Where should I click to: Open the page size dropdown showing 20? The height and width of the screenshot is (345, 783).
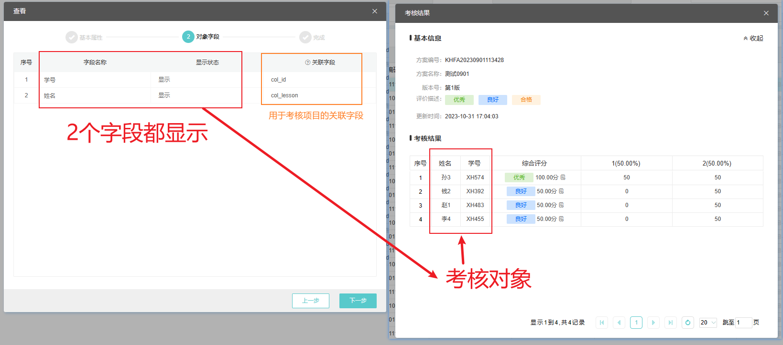708,323
